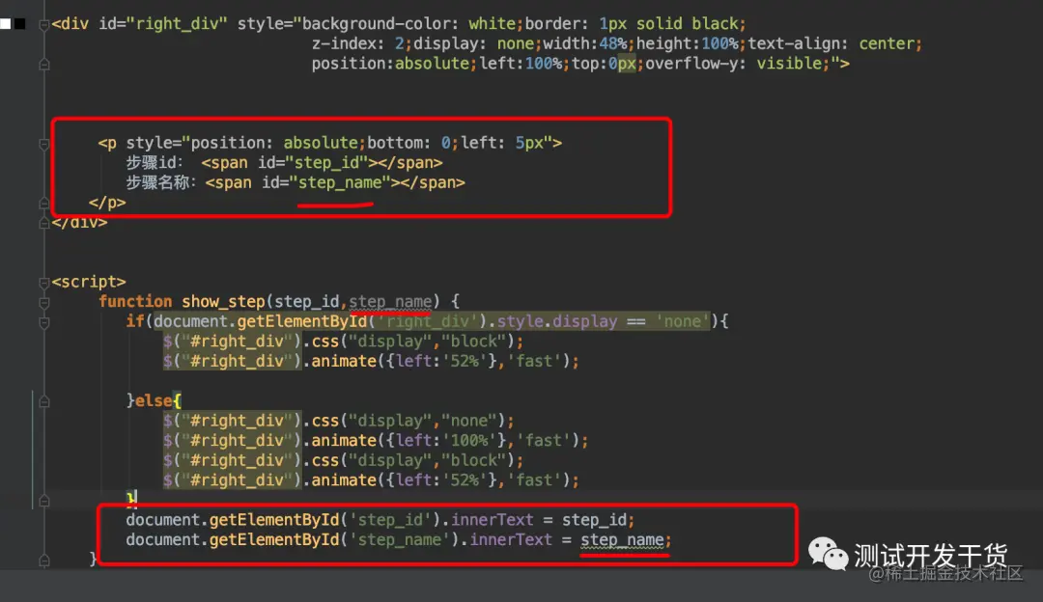Click the white color swatch in the gutter
The height and width of the screenshot is (602, 1043).
(6, 24)
